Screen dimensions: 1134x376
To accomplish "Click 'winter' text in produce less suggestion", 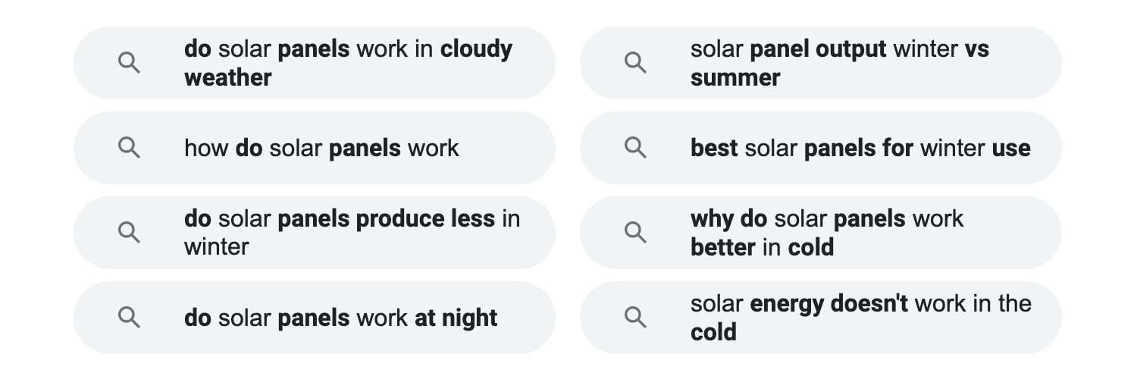I will click(x=216, y=247).
